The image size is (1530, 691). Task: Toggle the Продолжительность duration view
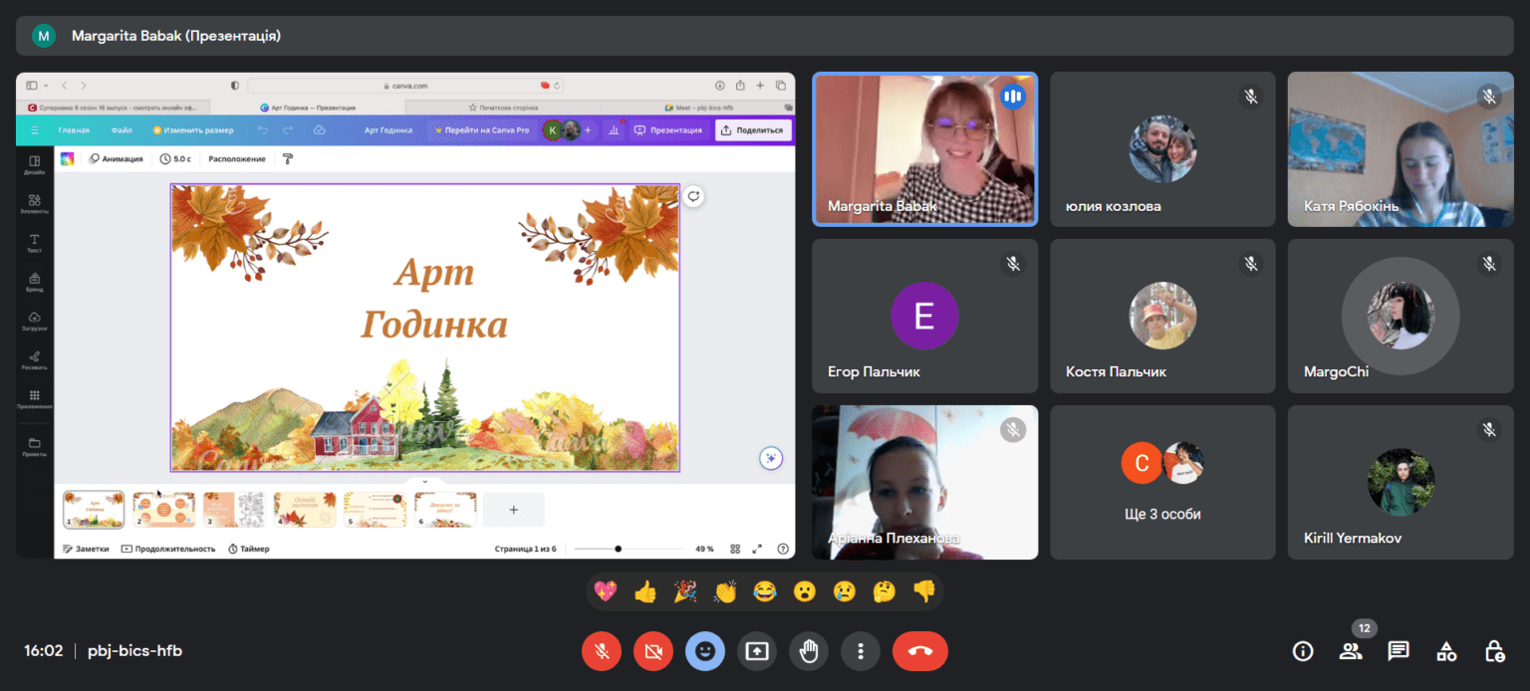tap(168, 549)
